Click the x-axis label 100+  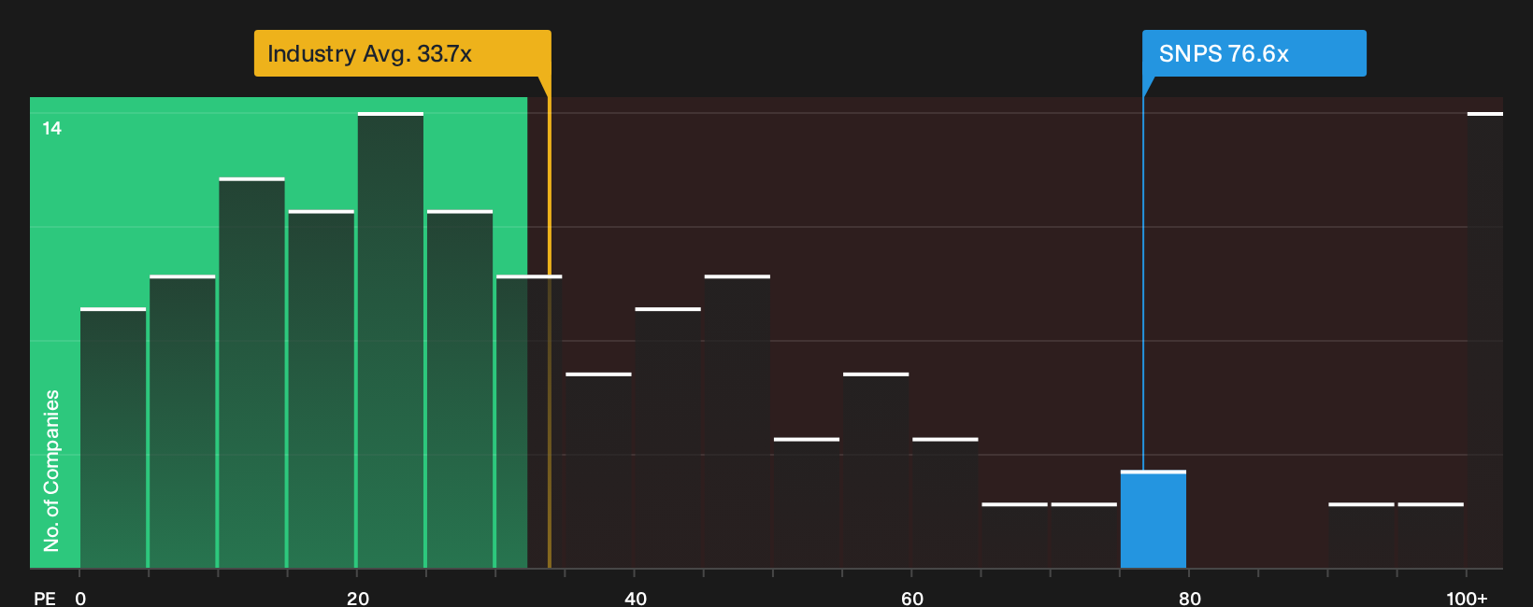pos(1467,598)
